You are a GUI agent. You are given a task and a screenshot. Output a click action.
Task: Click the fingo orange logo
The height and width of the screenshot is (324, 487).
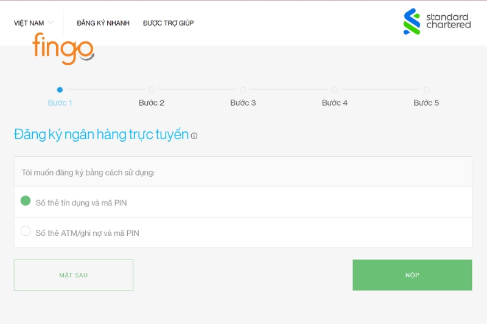click(x=63, y=49)
